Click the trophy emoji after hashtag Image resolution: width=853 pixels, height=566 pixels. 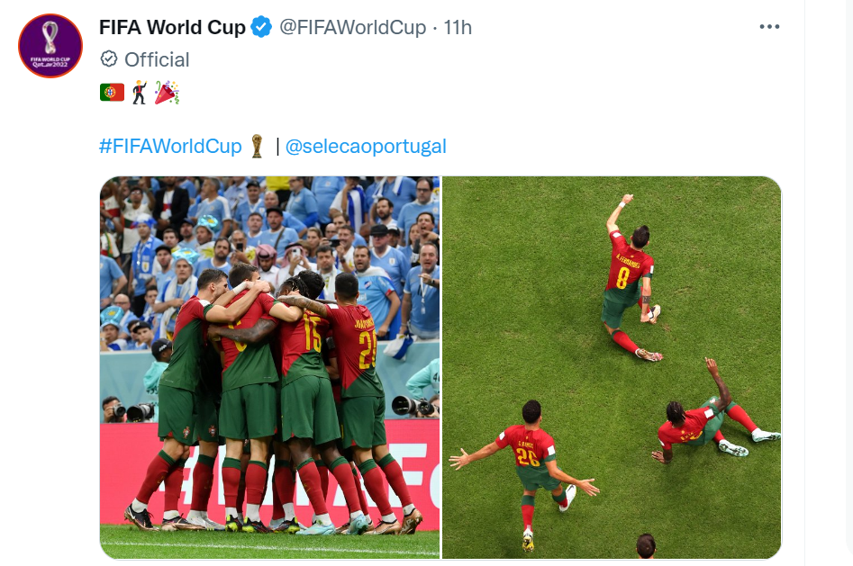pyautogui.click(x=257, y=147)
